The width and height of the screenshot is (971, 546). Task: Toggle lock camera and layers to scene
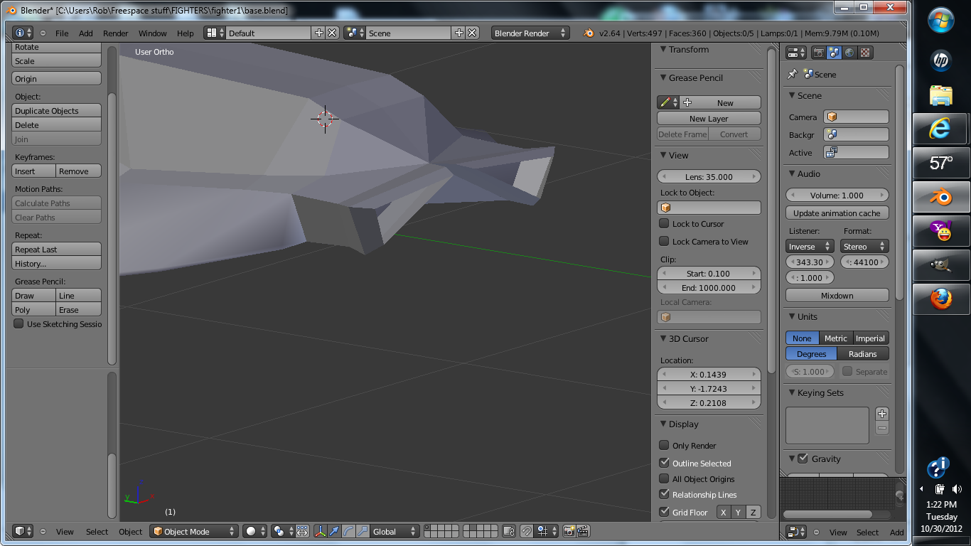[x=508, y=531]
